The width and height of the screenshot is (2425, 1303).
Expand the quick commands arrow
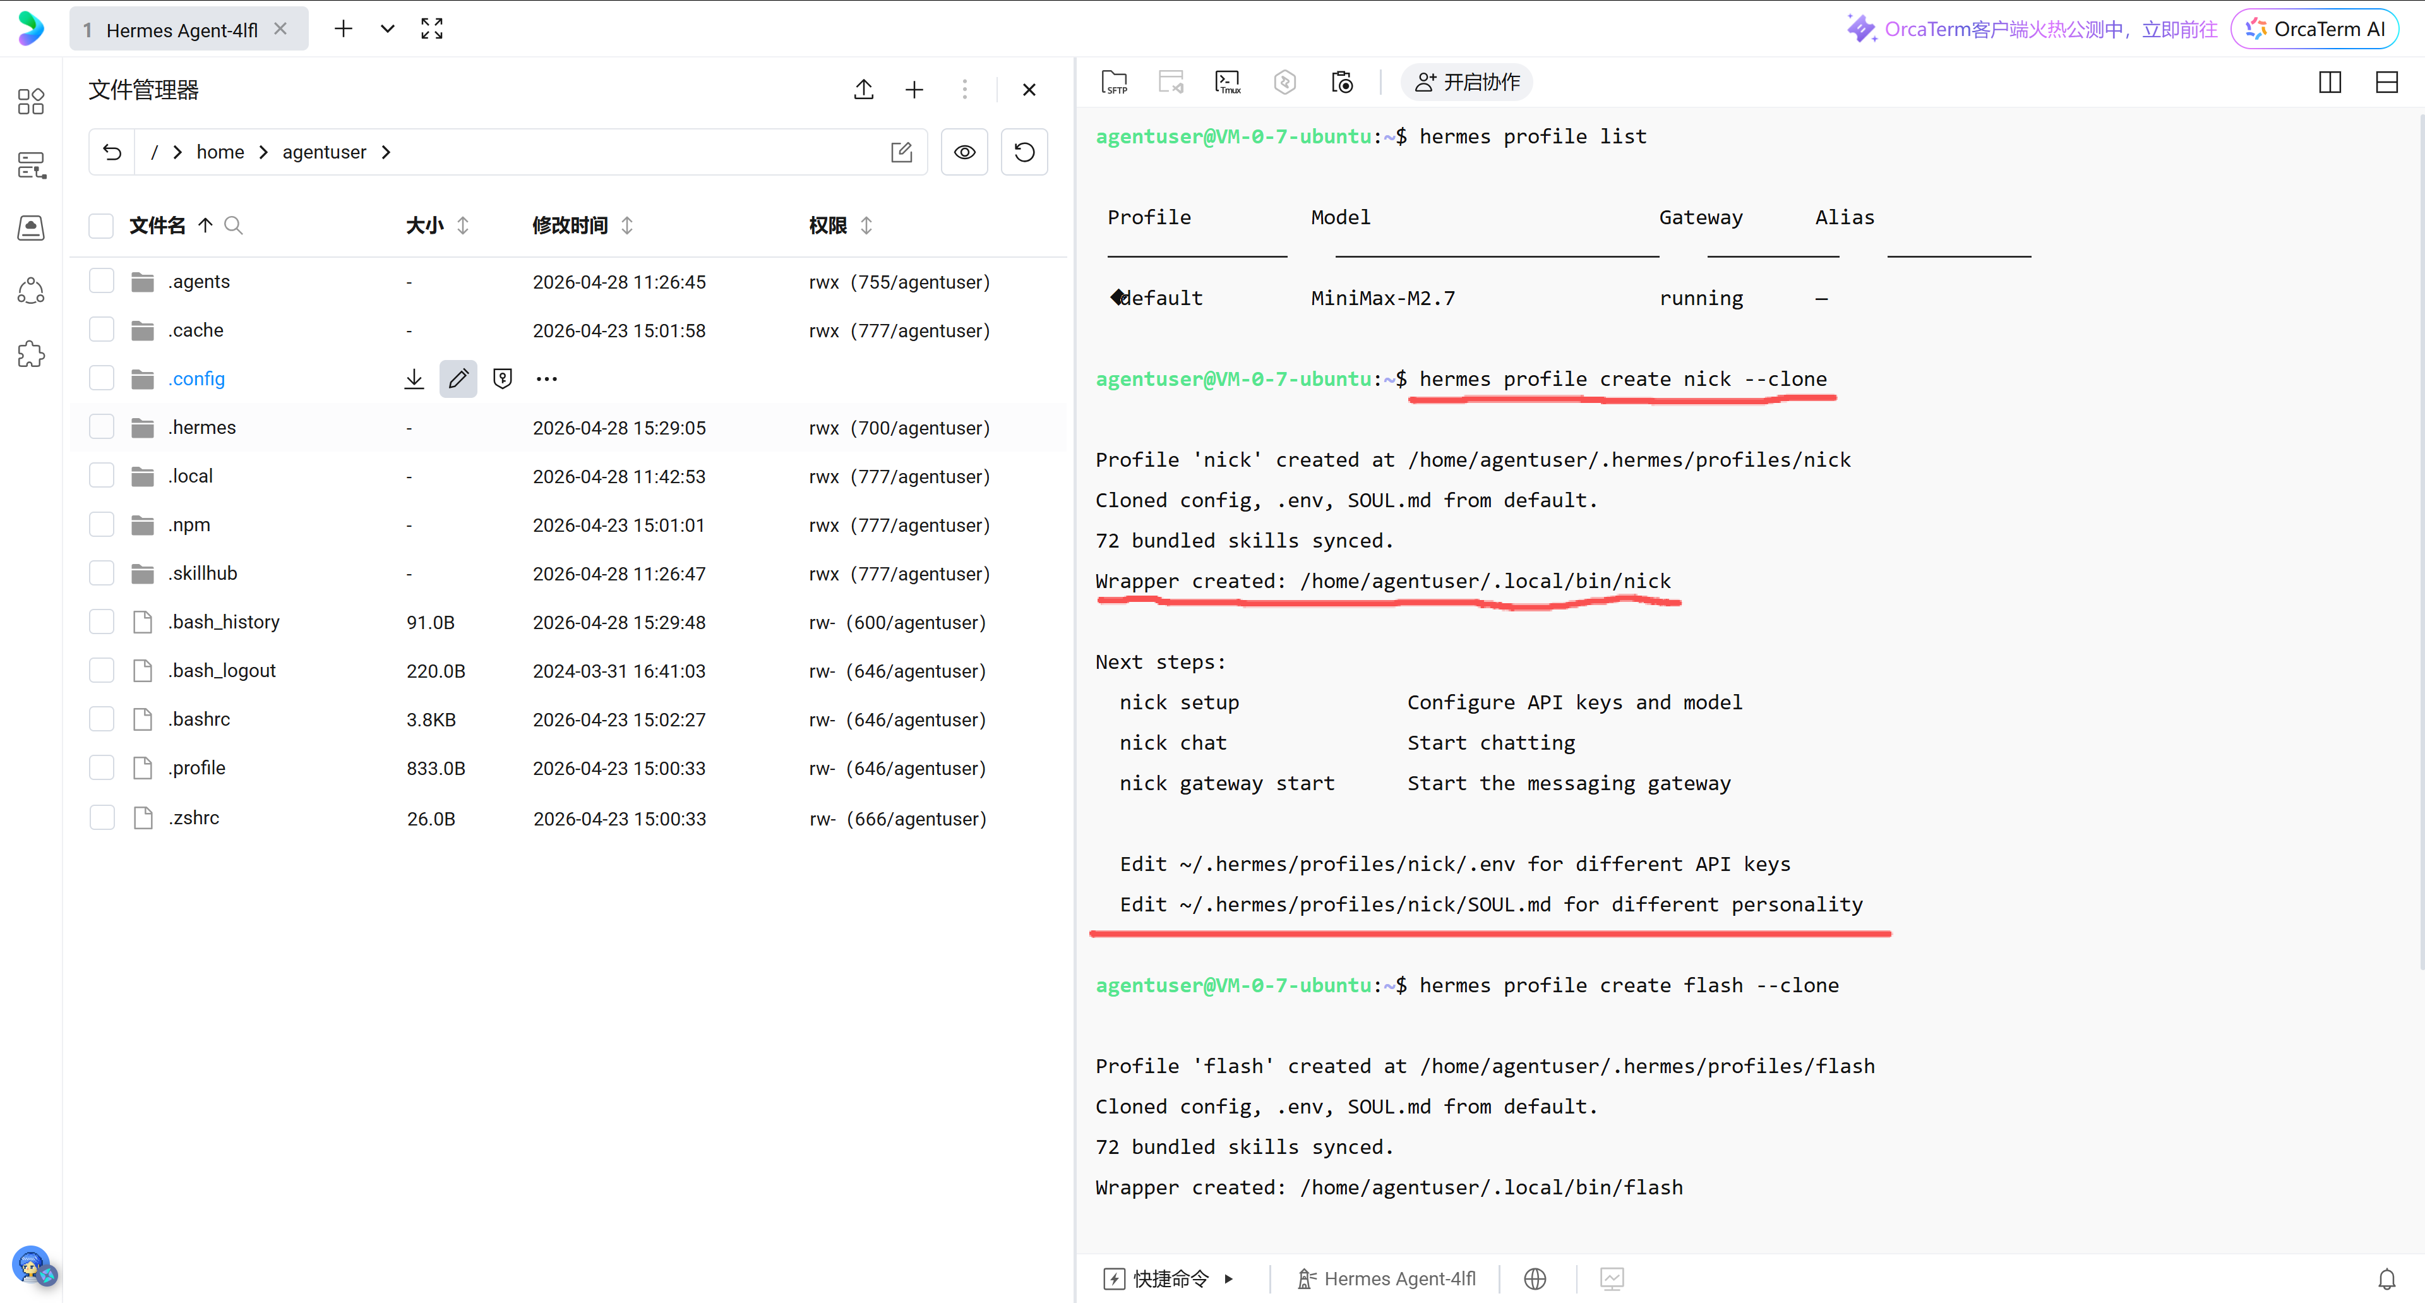(1228, 1278)
